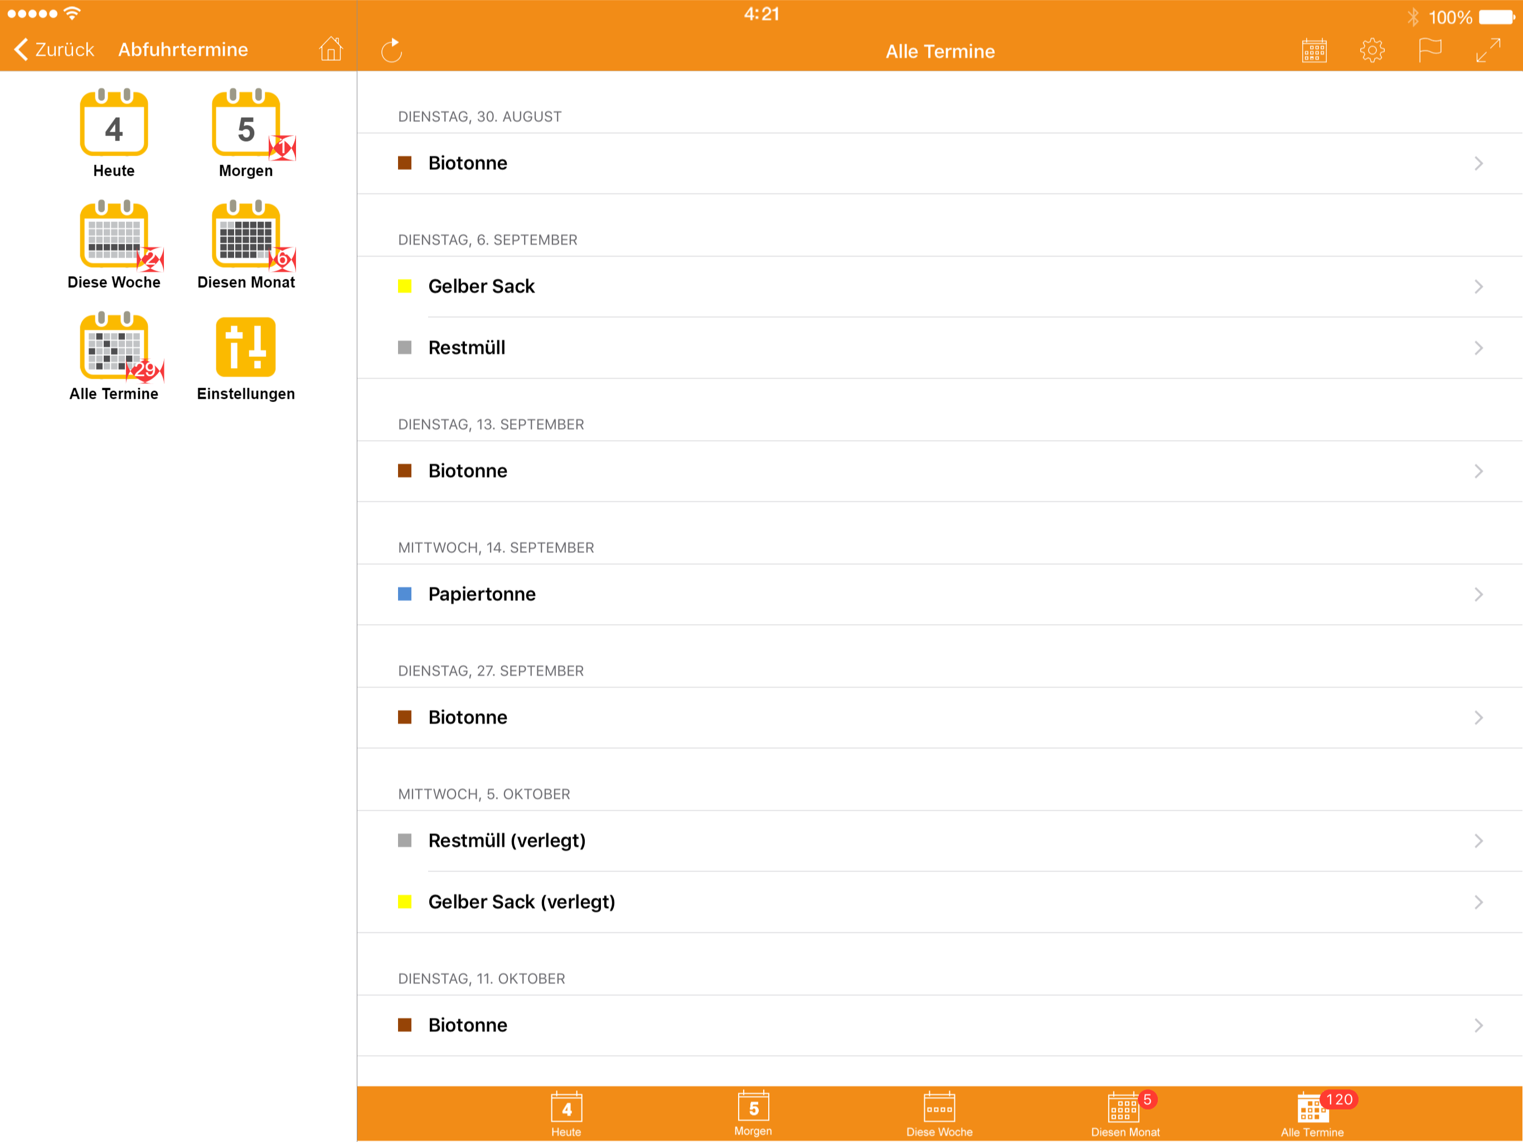This screenshot has width=1523, height=1142.
Task: Open Biotonne entry for 11. Oktober
Action: (940, 1025)
